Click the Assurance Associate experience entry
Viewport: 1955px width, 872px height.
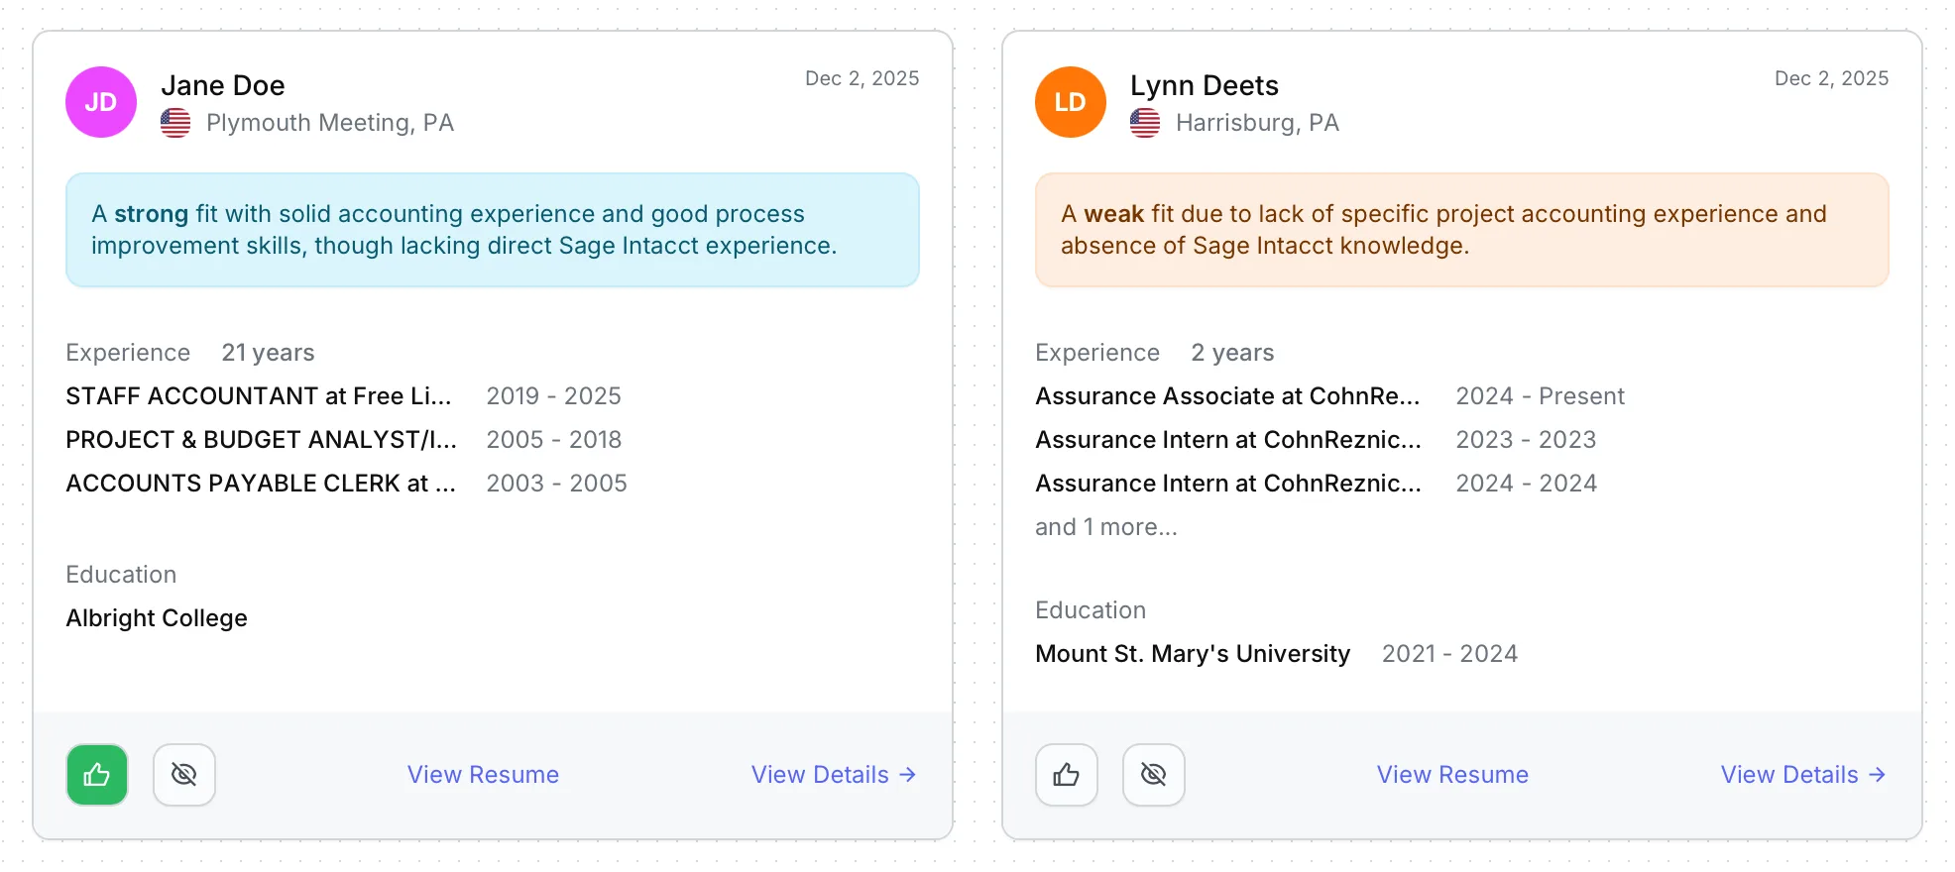1227,396
